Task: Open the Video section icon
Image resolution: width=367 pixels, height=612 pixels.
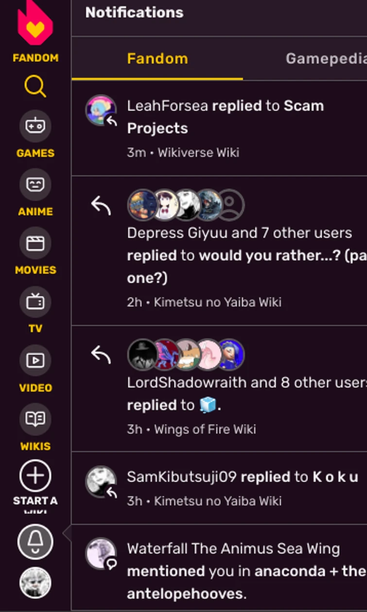Action: (35, 361)
